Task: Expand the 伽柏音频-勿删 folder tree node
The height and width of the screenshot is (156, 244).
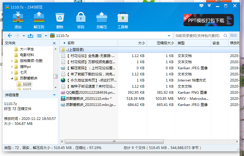Action: 12,61
